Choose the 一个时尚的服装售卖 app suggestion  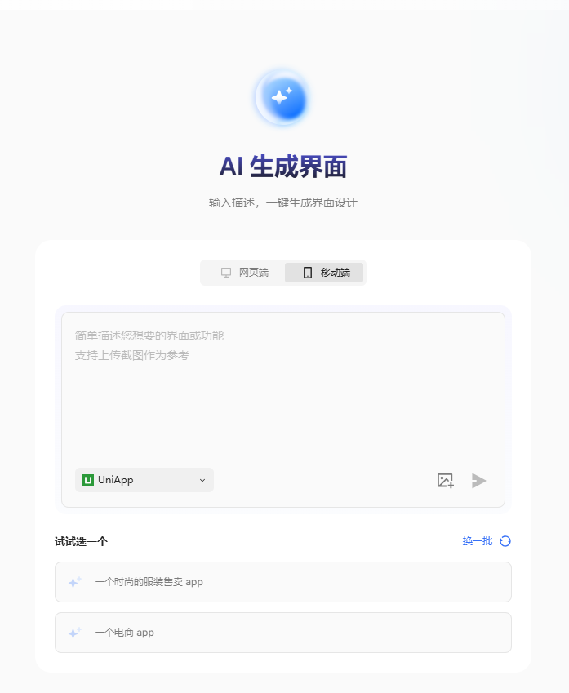pyautogui.click(x=283, y=582)
